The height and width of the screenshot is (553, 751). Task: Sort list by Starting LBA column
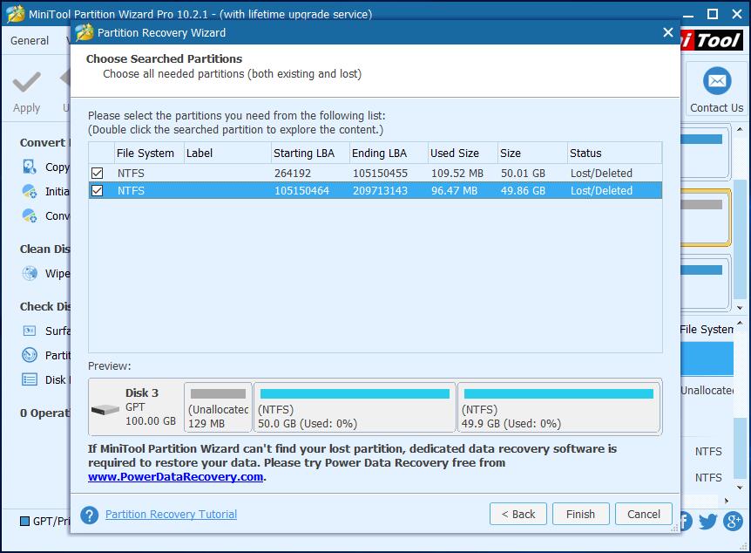[304, 154]
